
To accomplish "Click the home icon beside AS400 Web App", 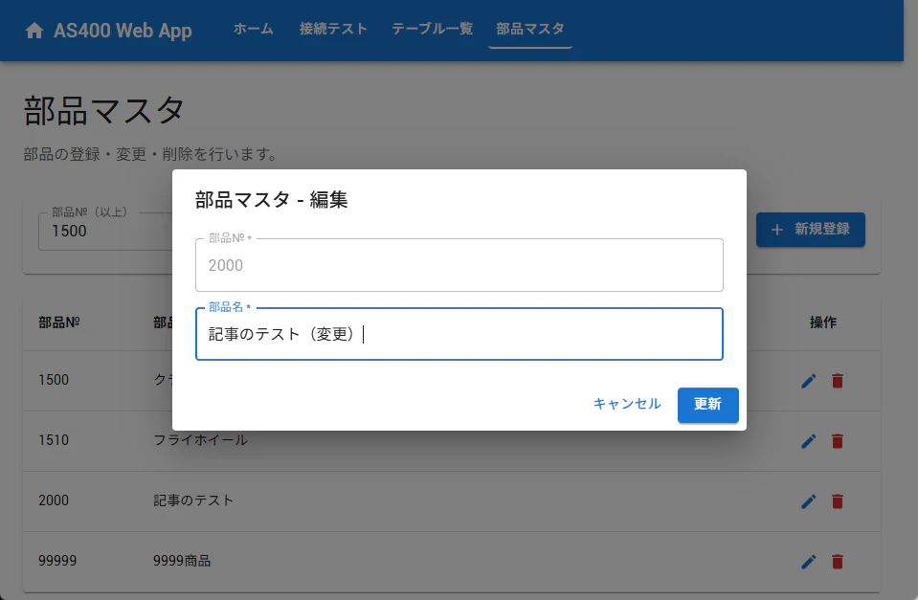I will coord(34,31).
